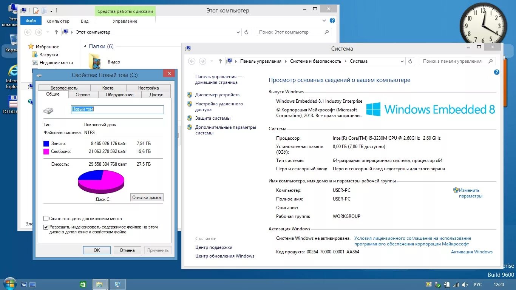Click the up arrow in Этот компьютер explorer

[56, 32]
